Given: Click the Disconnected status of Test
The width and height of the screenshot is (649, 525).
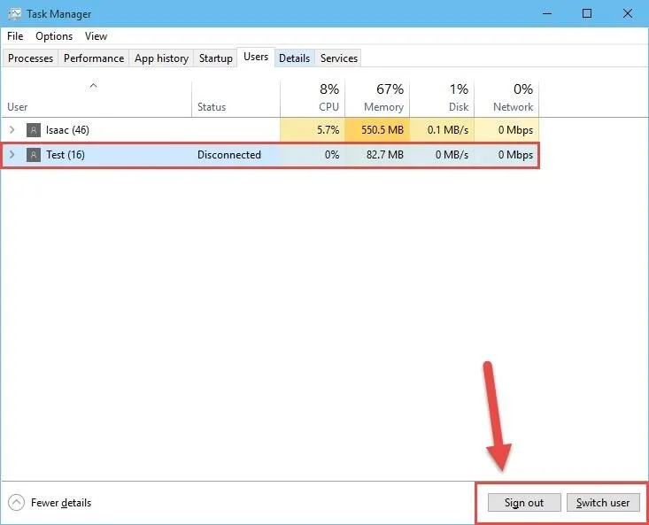Looking at the screenshot, I should coord(229,155).
